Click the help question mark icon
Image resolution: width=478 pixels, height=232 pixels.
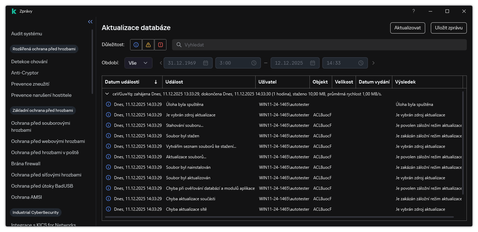[x=413, y=11]
